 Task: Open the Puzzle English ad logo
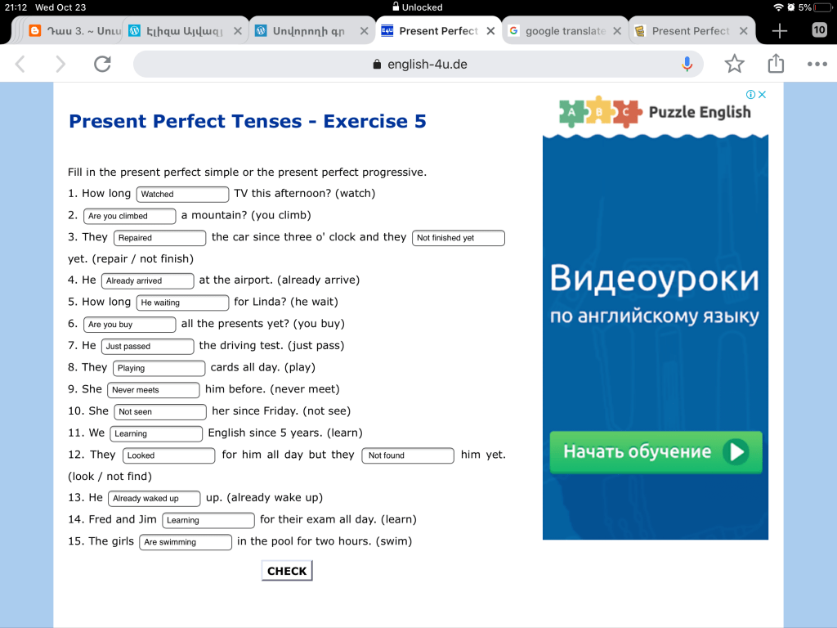click(x=656, y=112)
